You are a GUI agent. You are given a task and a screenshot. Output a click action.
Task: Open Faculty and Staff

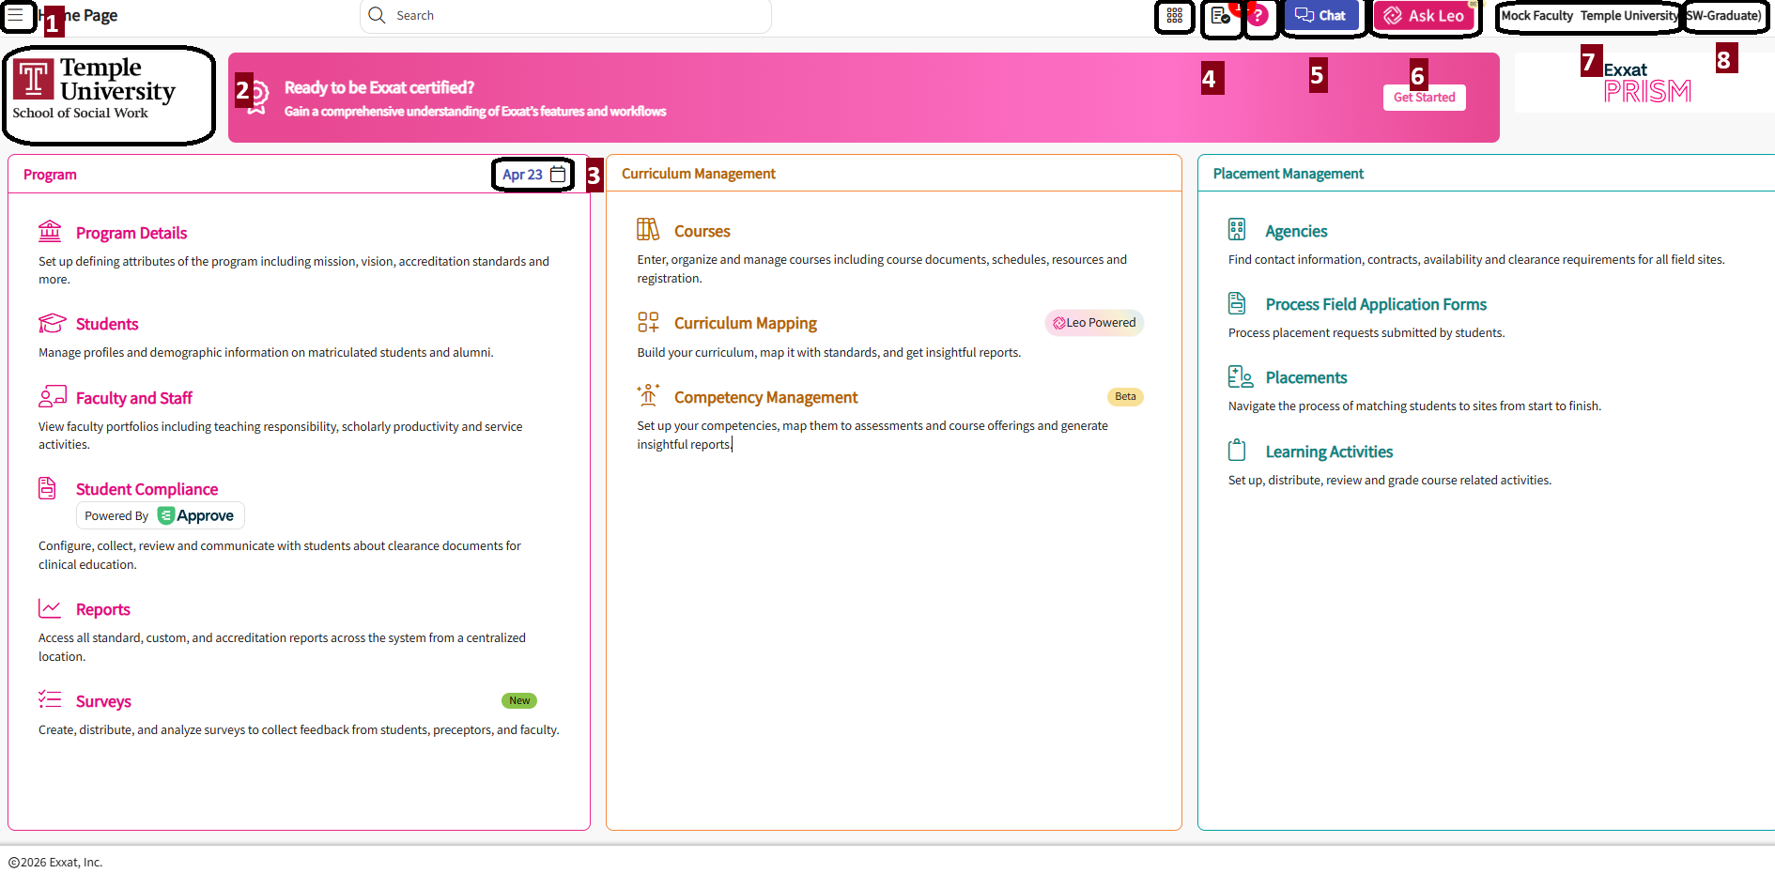(x=134, y=398)
